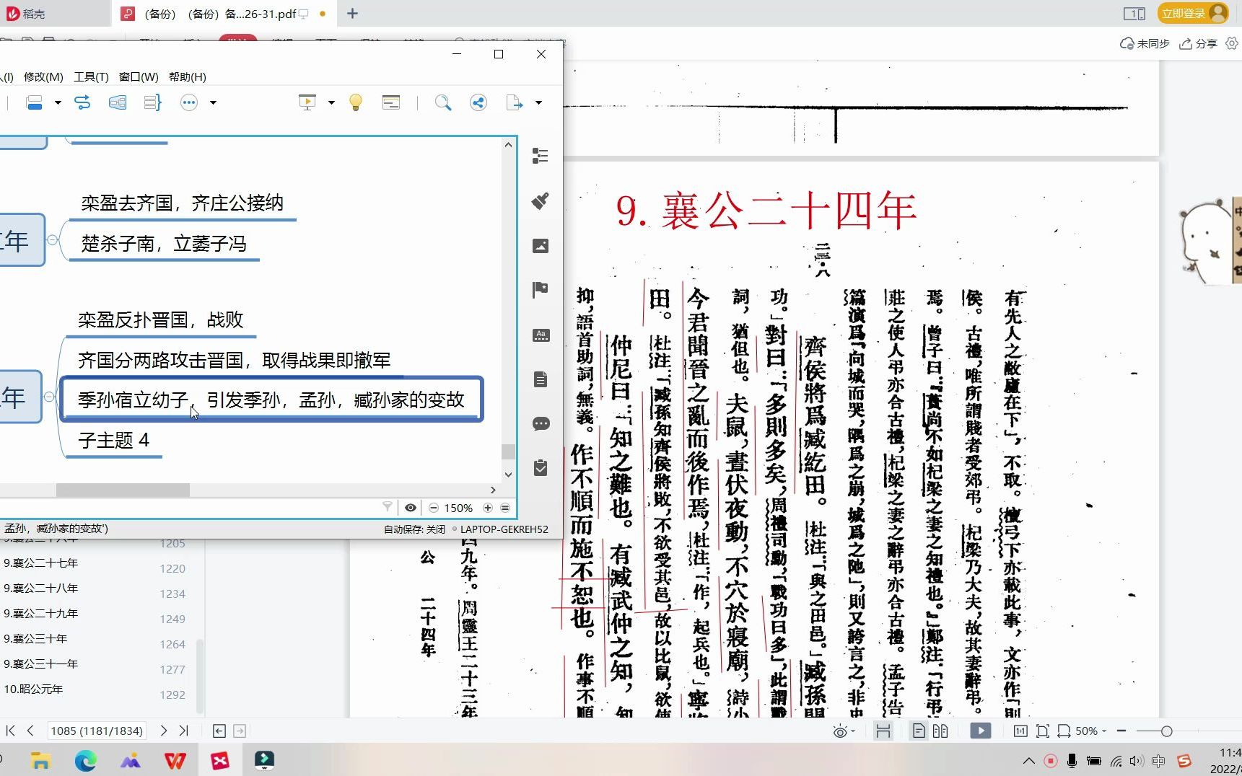Toggle continuous scroll mode in PDF viewer

883,731
